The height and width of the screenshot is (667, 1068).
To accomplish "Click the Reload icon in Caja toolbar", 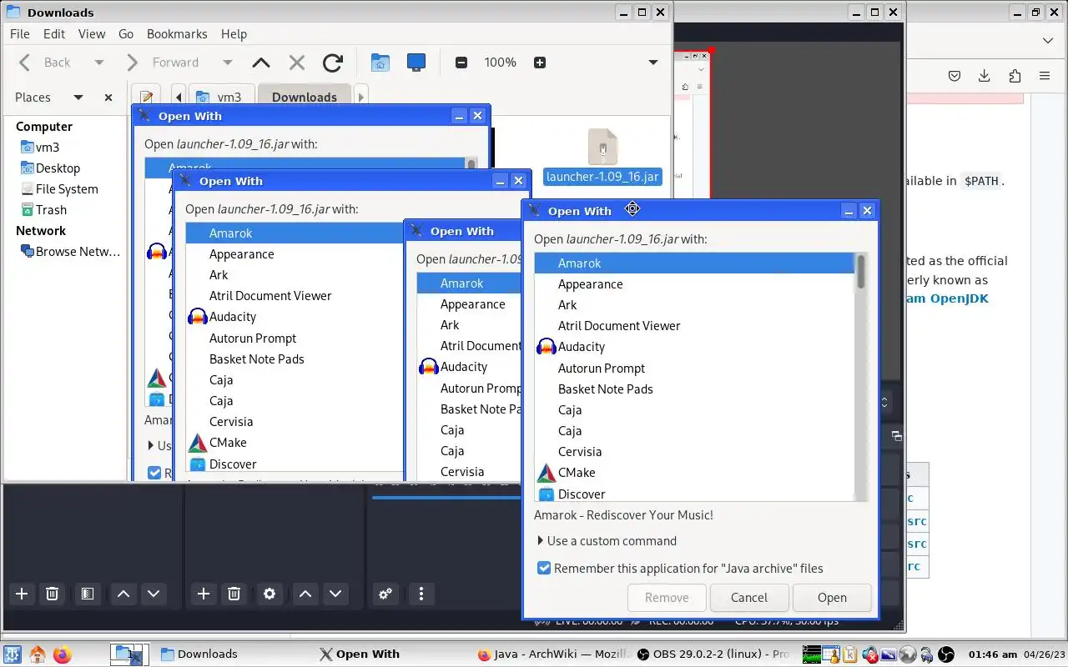I will [x=333, y=63].
